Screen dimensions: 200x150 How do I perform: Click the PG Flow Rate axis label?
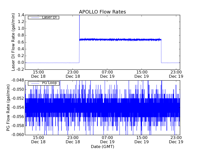tap(8, 108)
